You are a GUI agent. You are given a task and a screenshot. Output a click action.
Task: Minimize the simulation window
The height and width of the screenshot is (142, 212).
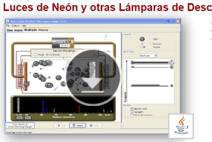coord(168,21)
